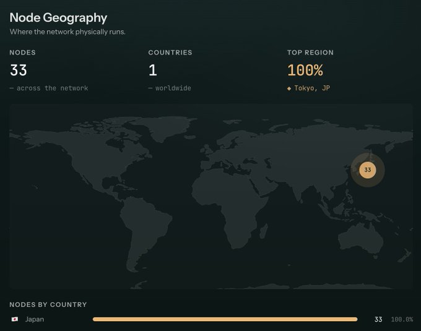Viewport: 421px width, 331px height.
Task: Click the countries count value 1
Action: [153, 70]
